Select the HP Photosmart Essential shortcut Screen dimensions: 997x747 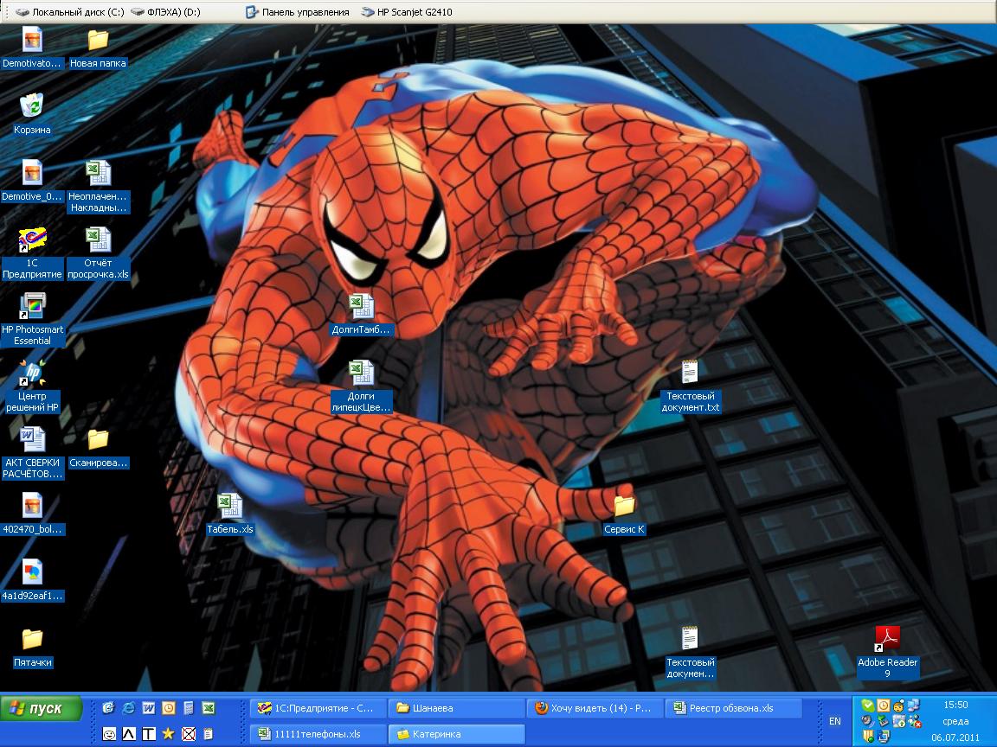(x=32, y=307)
